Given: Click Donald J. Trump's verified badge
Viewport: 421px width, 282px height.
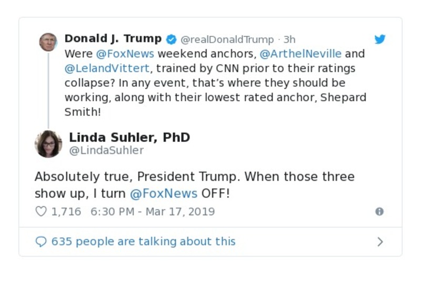Looking at the screenshot, I should pos(172,39).
